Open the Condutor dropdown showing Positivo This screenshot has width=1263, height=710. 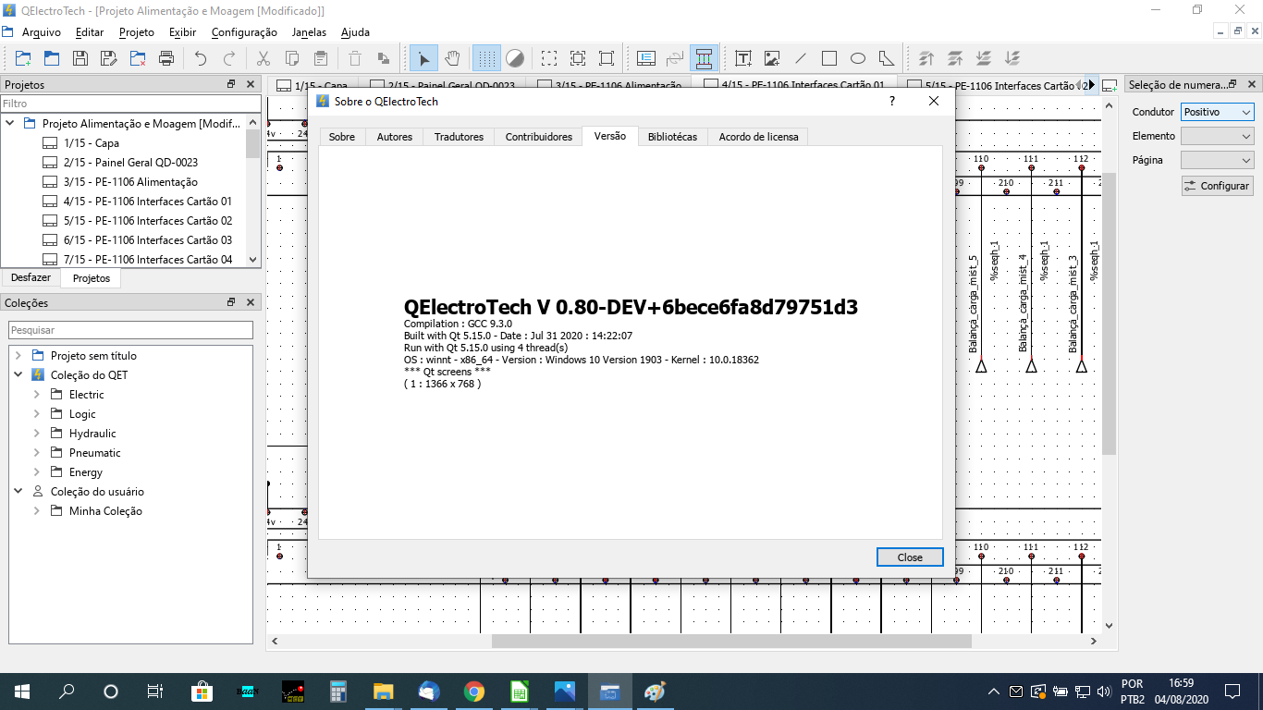(1217, 112)
